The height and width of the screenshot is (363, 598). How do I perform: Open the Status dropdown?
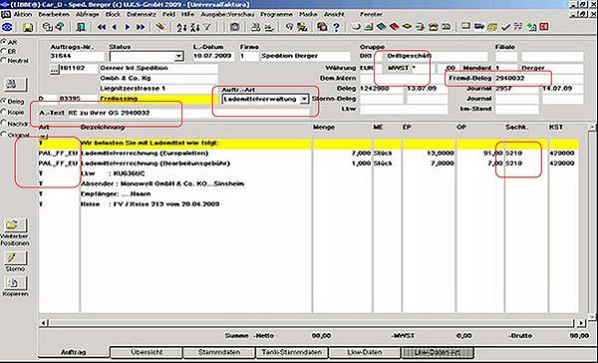(178, 56)
